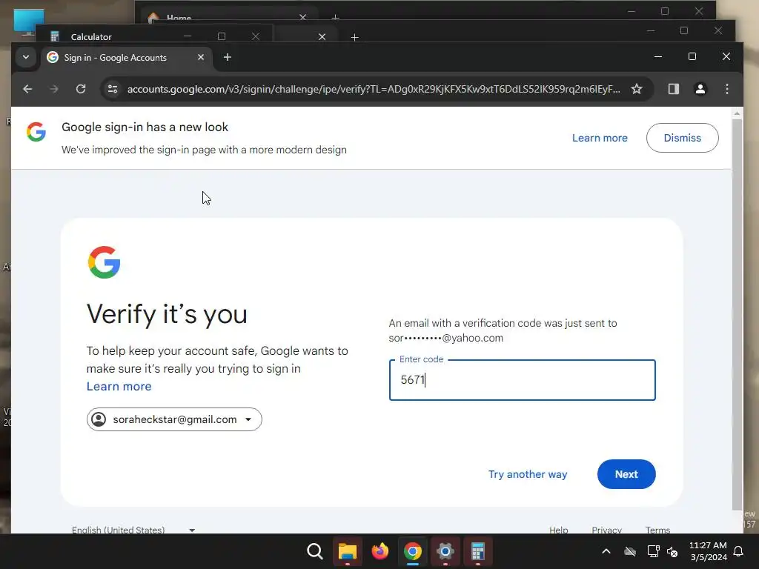The width and height of the screenshot is (759, 569).
Task: Open Windows taskbar search
Action: pos(315,551)
